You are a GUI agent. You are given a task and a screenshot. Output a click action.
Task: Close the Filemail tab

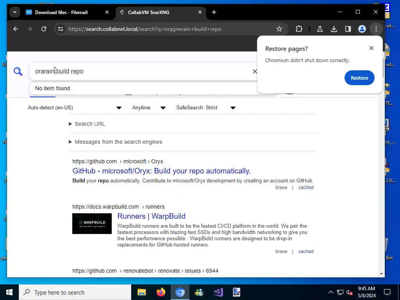tap(107, 12)
